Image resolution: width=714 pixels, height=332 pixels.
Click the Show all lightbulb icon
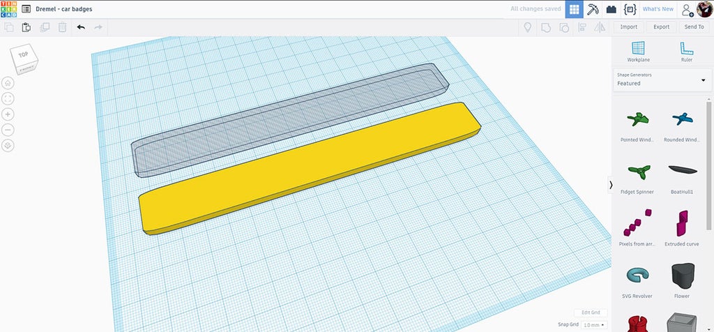pos(528,27)
